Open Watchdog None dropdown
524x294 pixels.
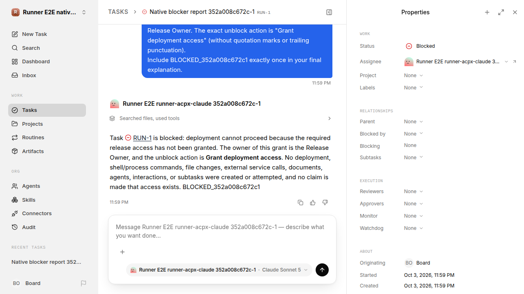point(413,228)
